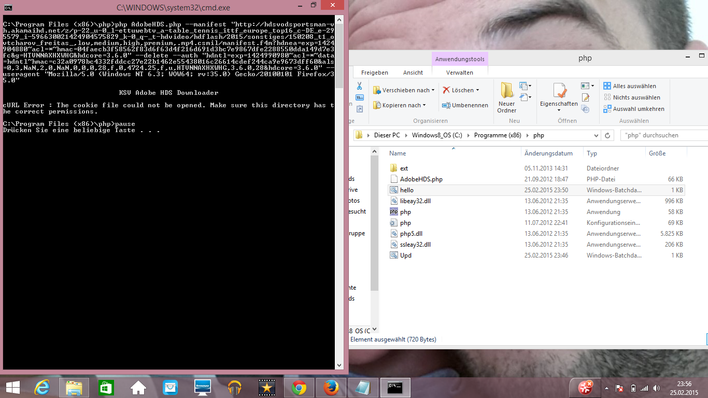Click the cmd window vertical scrollbar
This screenshot has width=708, height=398.
(339, 192)
